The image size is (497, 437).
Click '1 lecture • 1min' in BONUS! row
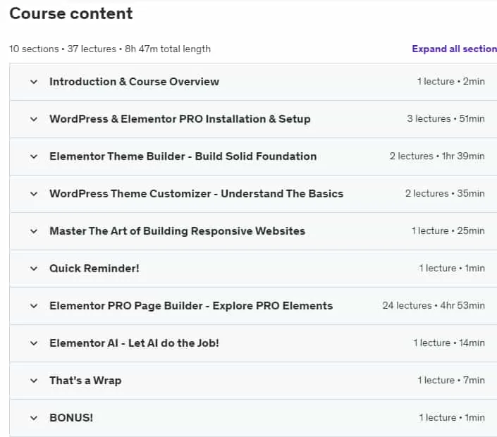coord(452,418)
